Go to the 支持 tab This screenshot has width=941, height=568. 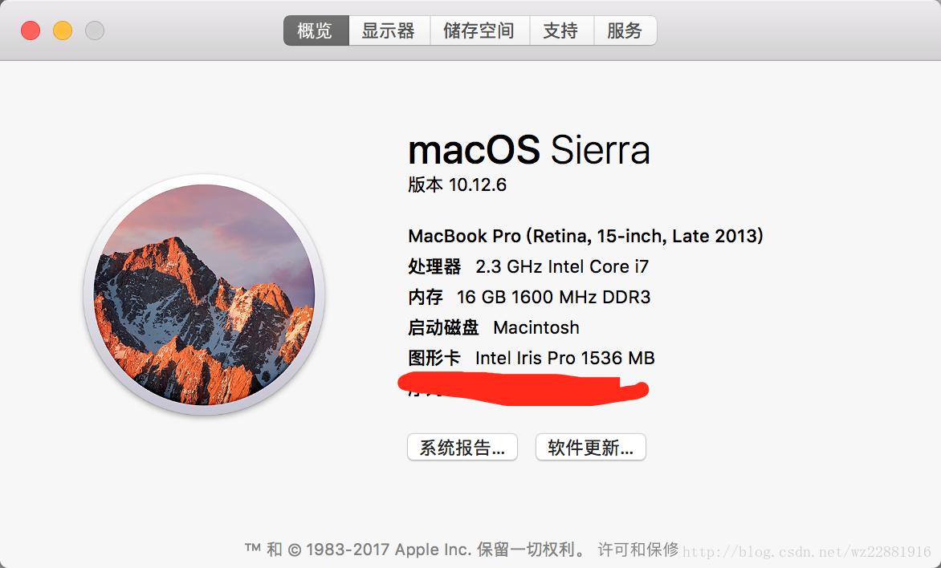click(x=560, y=30)
